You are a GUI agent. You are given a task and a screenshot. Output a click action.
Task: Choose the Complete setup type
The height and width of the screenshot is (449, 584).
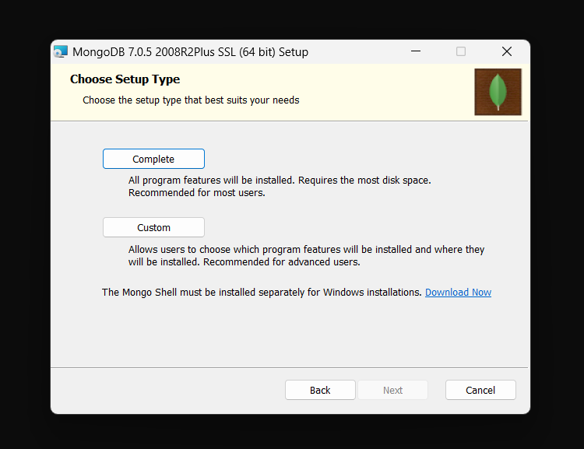[x=153, y=159]
